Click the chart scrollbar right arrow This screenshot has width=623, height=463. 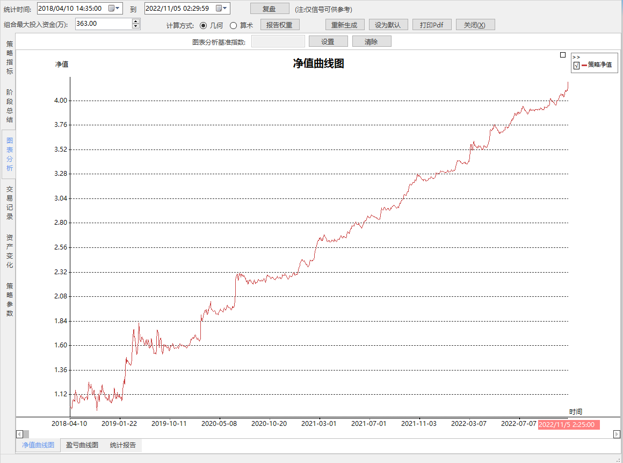[x=615, y=434]
